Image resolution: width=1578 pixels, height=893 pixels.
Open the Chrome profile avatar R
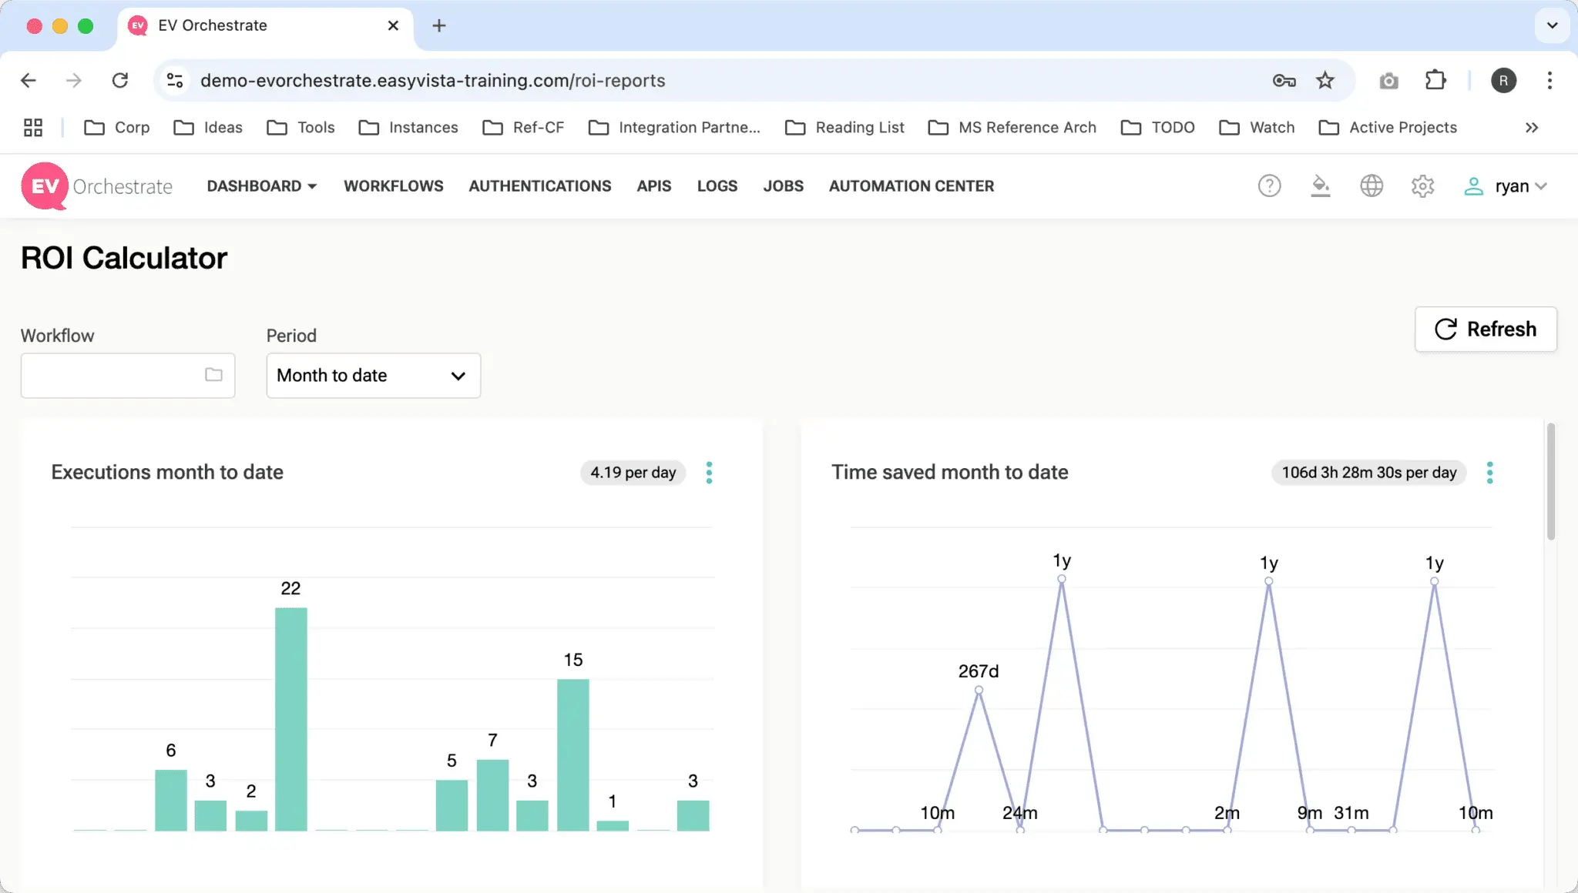(x=1503, y=80)
